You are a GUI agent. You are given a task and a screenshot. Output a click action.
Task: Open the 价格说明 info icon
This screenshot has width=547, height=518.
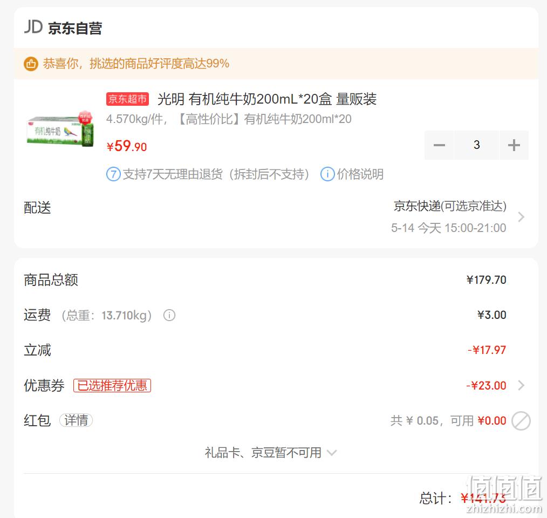[x=327, y=174]
